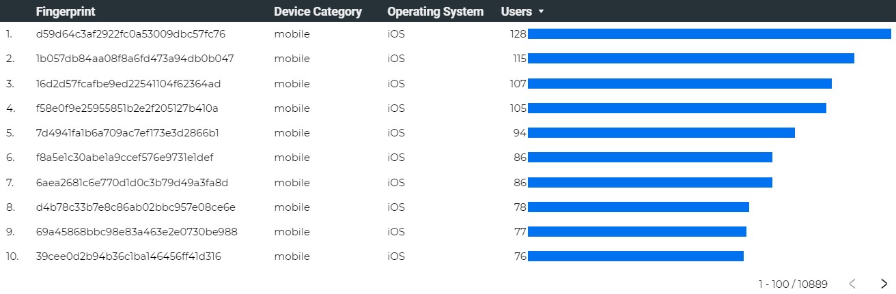
Task: Select fingerprint 7d4941fa1b6a709ac7ef173e3d2866b1
Action: pyautogui.click(x=127, y=132)
